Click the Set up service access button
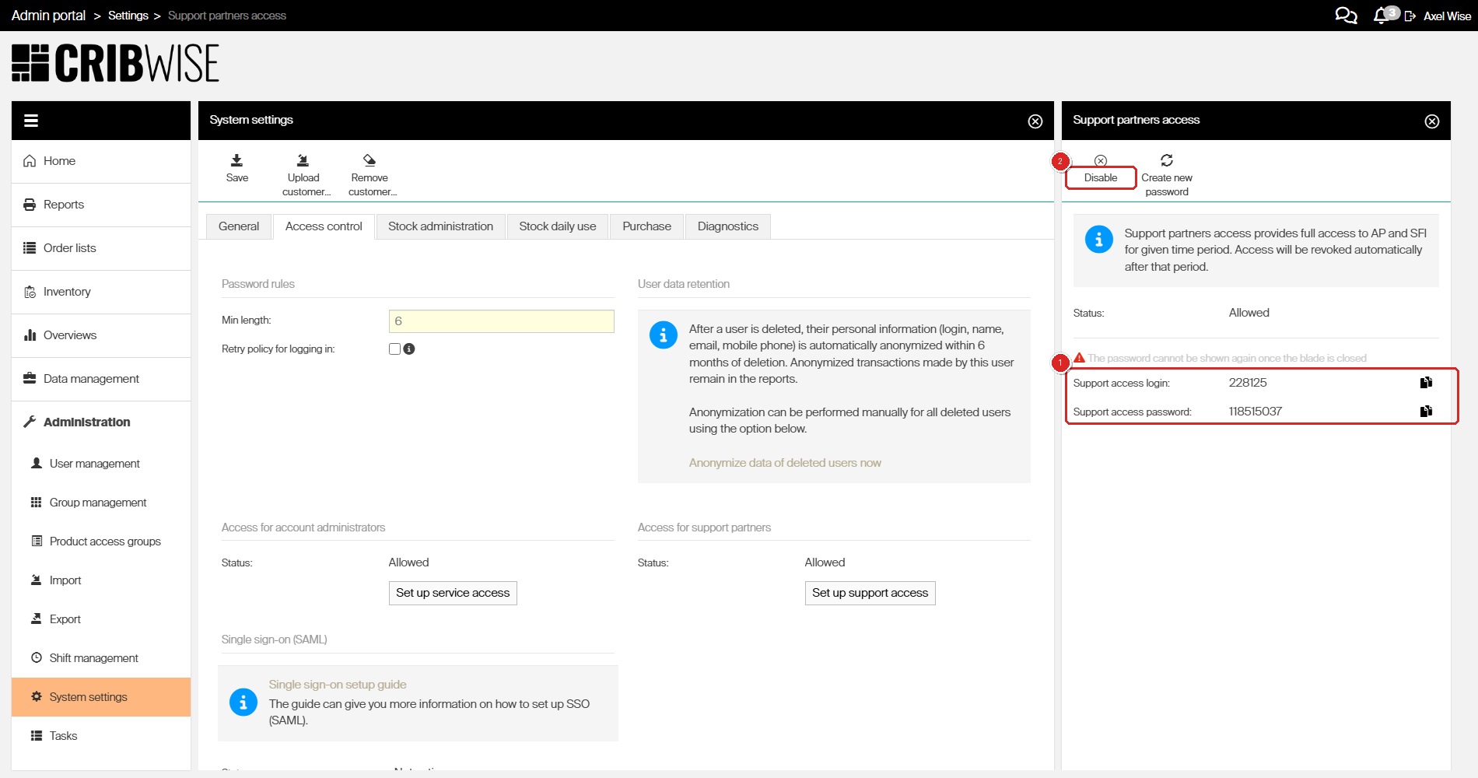 click(453, 593)
